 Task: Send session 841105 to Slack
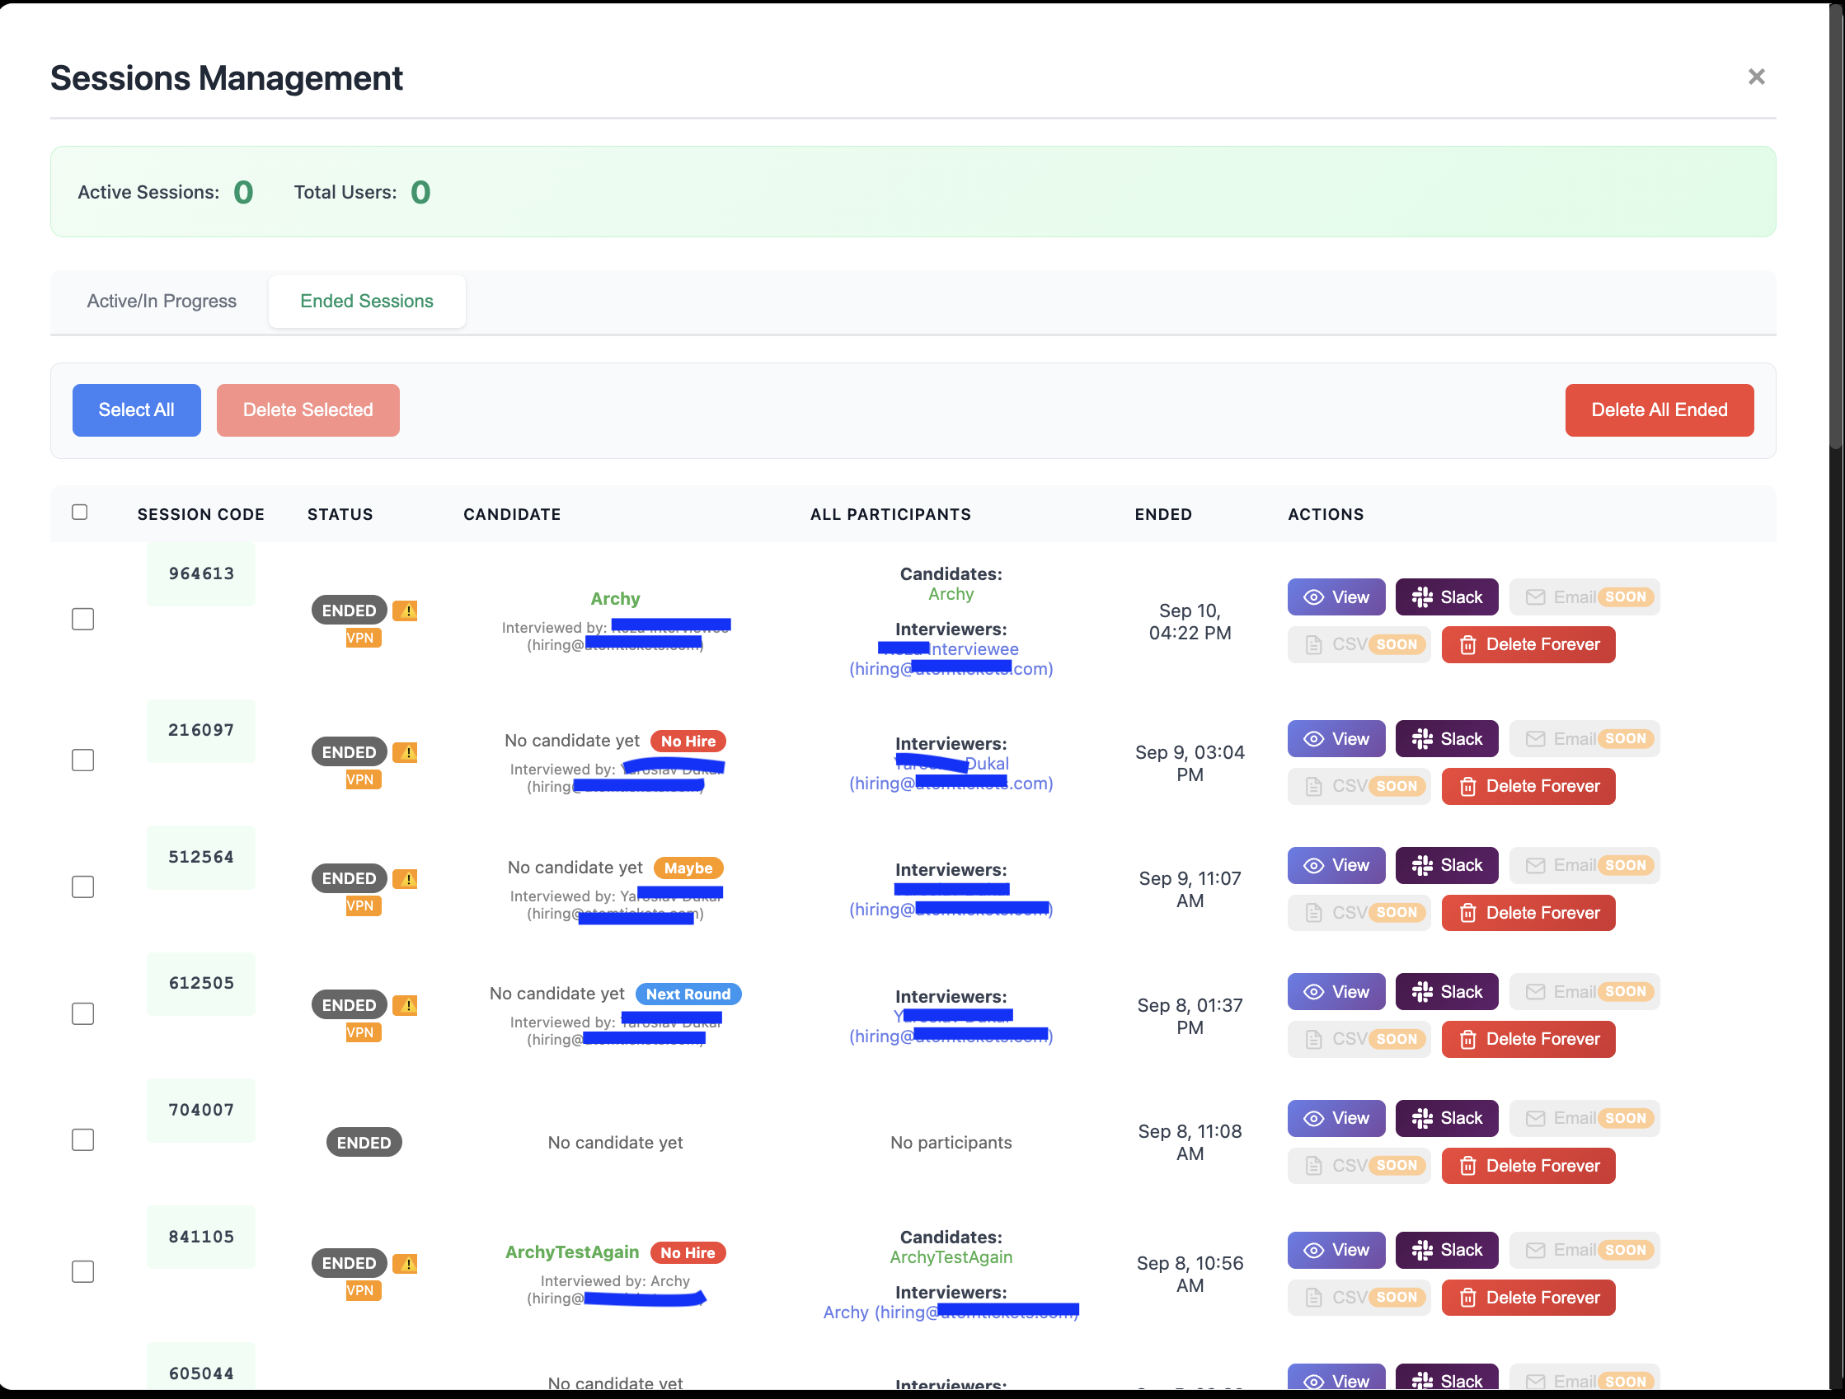1446,1250
